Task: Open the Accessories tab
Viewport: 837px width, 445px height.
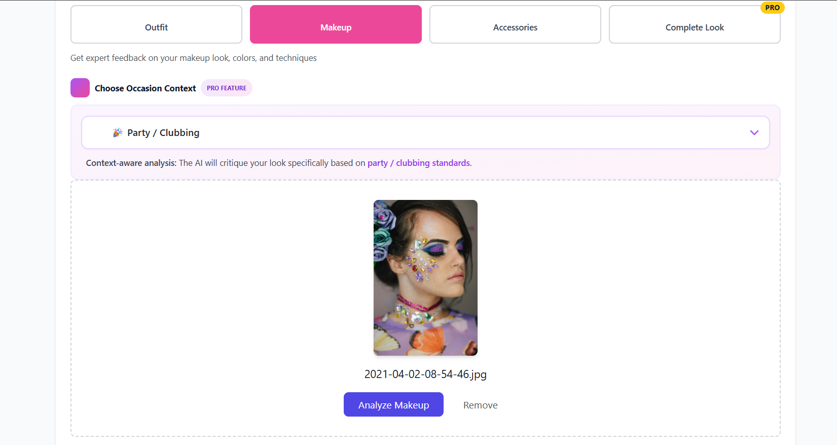Action: 515,24
